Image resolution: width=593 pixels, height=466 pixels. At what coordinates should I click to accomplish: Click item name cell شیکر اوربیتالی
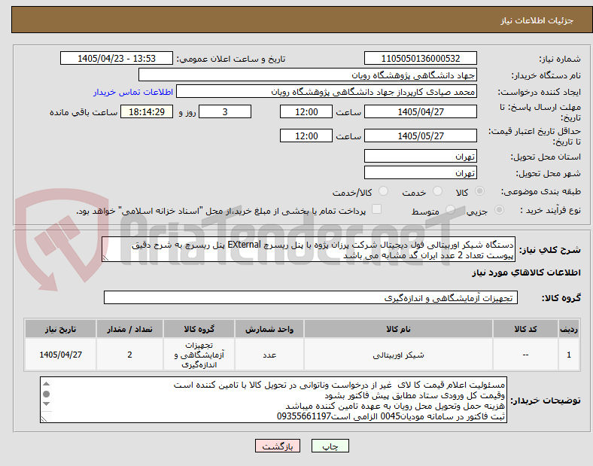(x=398, y=355)
